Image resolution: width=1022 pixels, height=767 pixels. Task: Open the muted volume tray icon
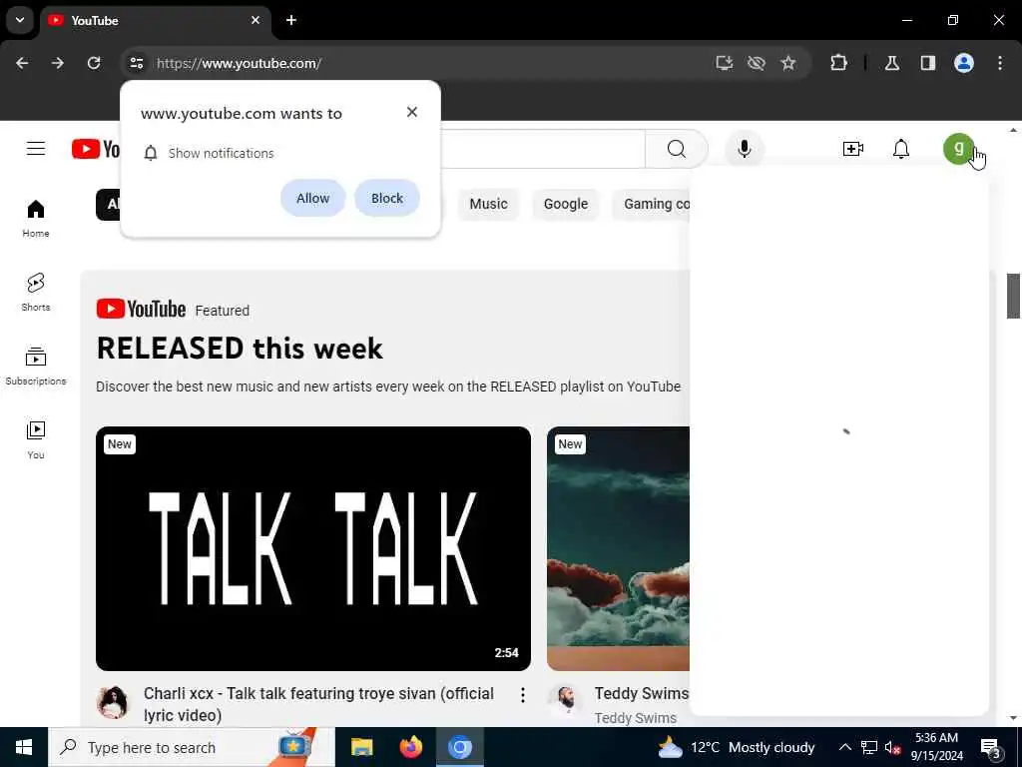click(892, 747)
